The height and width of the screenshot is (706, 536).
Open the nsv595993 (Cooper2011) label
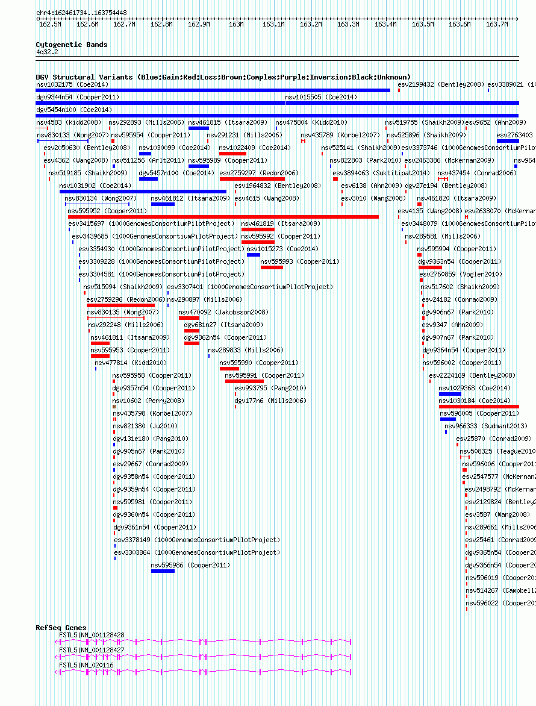(300, 261)
